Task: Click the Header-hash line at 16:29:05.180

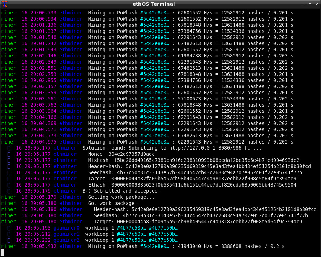Action: 159,210
